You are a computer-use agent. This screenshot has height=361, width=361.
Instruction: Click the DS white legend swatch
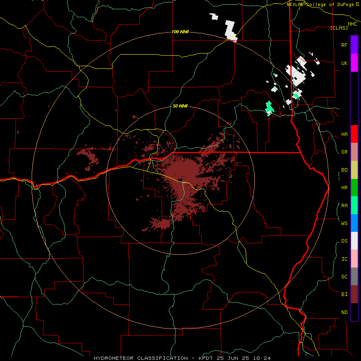pos(354,241)
